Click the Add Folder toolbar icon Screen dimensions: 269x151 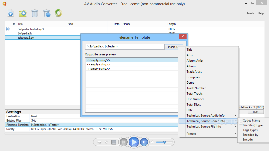(x=23, y=13)
